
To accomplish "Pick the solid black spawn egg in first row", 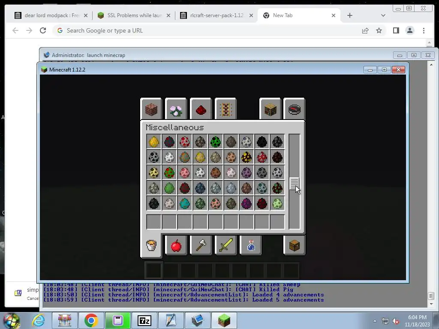I will coord(262,142).
